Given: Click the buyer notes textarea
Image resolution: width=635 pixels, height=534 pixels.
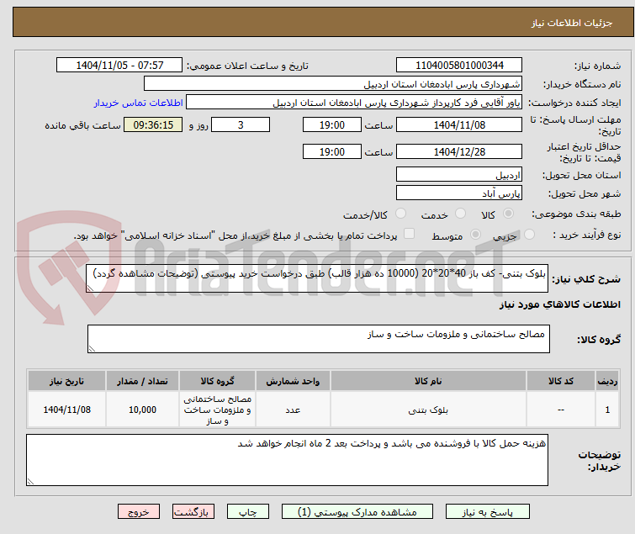Looking at the screenshot, I should coord(287,460).
